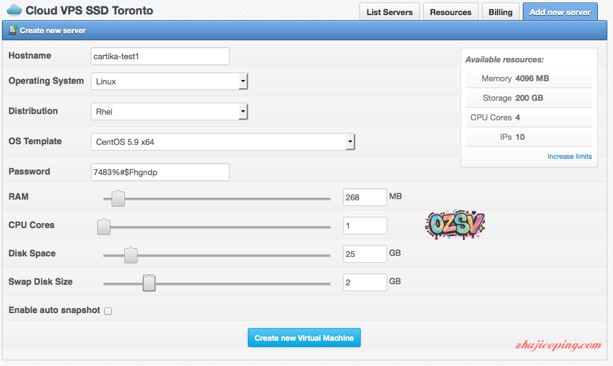Click the RAM slider handle
The image size is (613, 366).
[118, 198]
